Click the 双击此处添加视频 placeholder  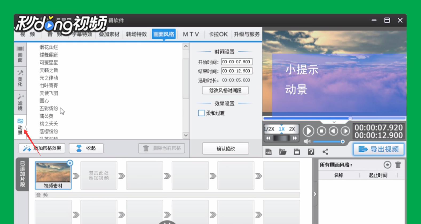[99, 176]
